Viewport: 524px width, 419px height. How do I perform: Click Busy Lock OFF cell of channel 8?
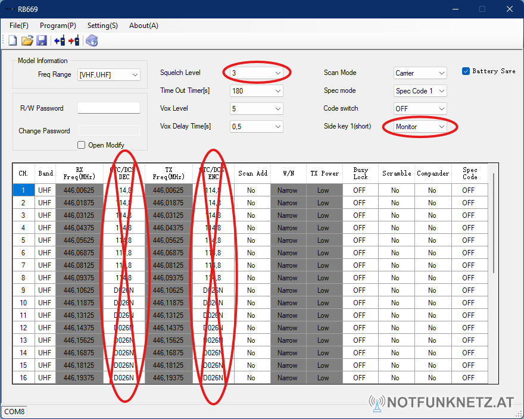[x=360, y=278]
